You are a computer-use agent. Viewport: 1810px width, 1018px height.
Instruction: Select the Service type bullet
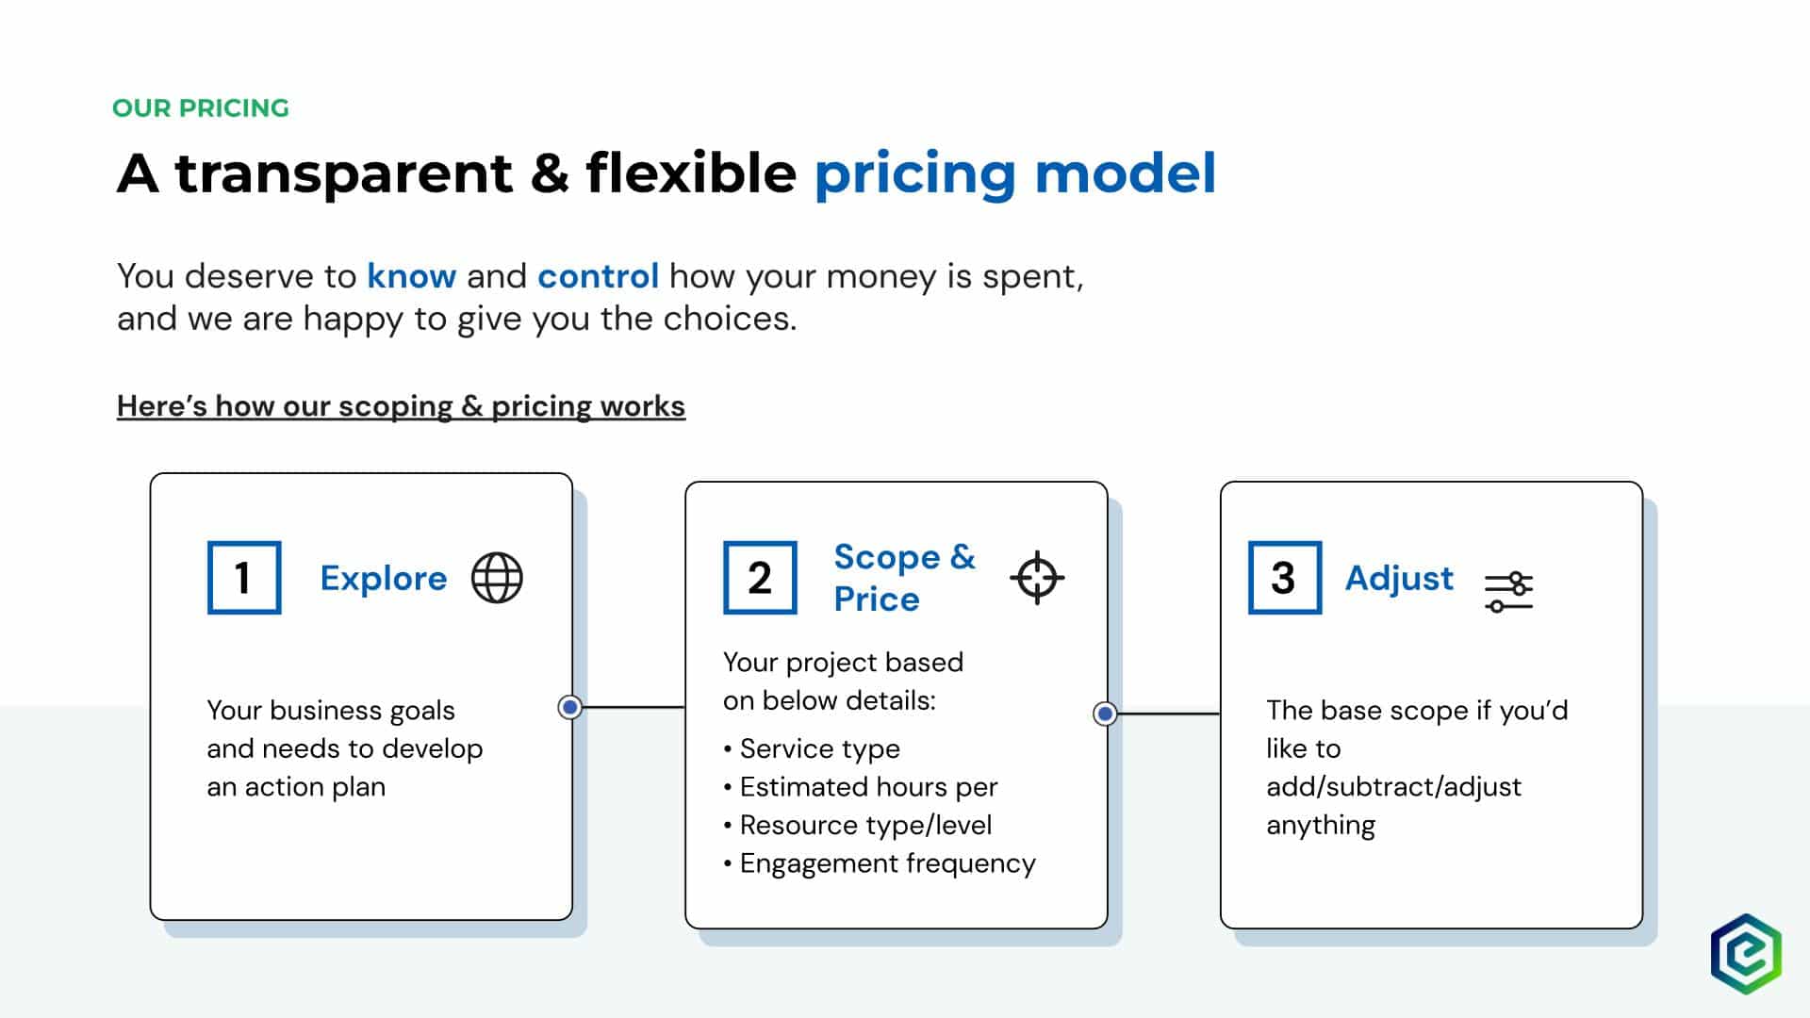[812, 748]
